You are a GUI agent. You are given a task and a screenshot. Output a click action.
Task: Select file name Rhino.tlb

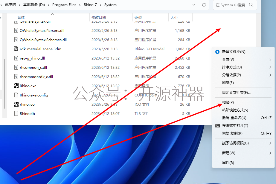click(x=27, y=113)
